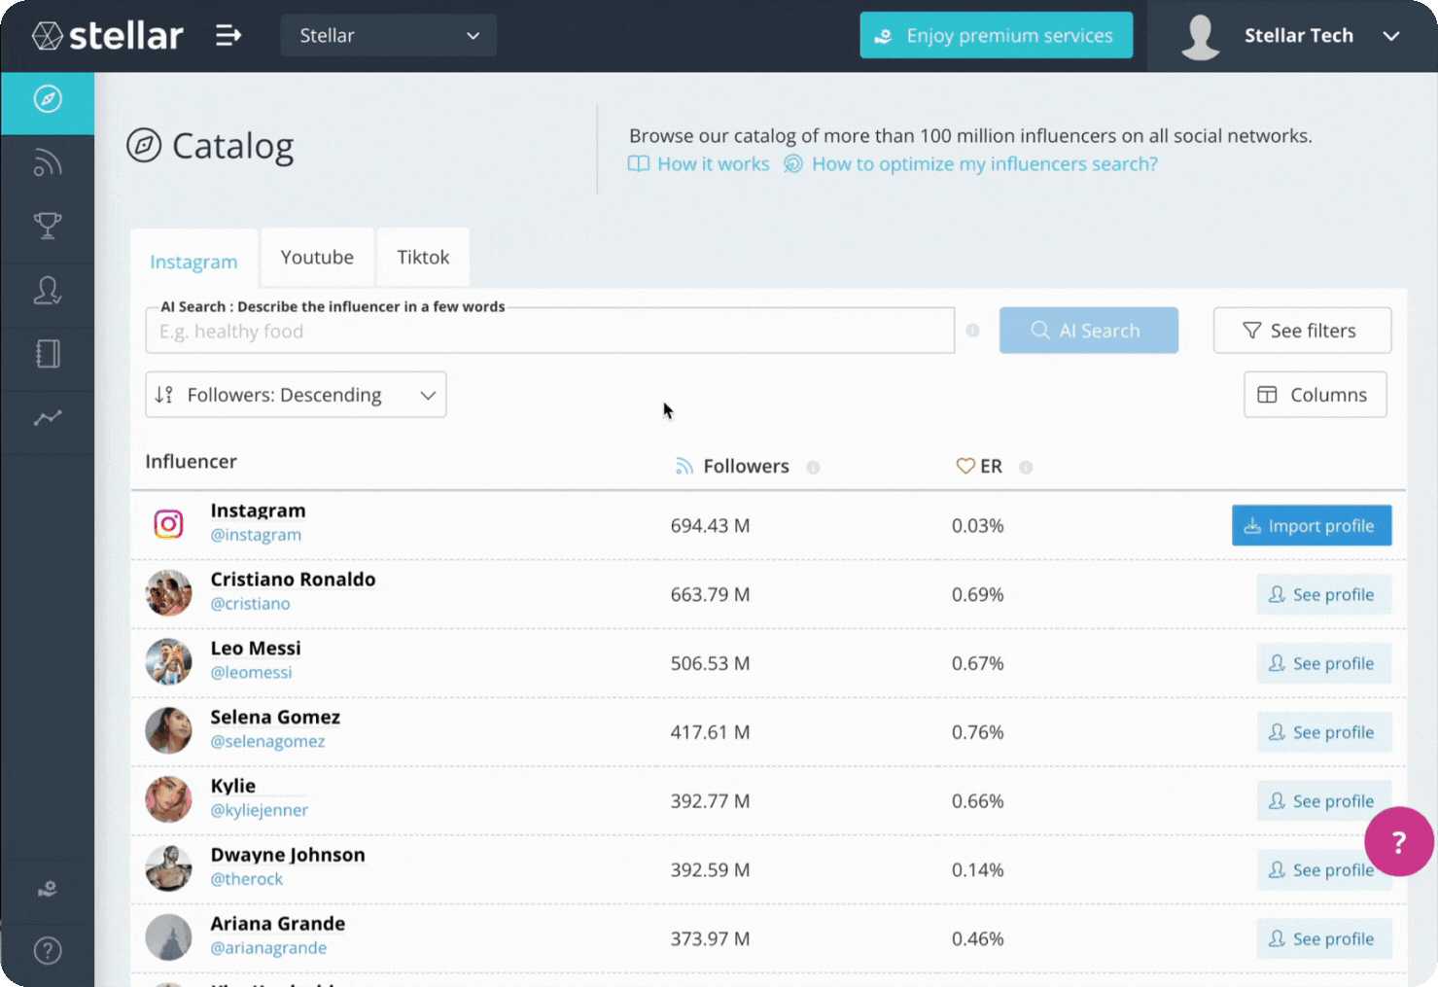Click Cristiano Ronaldo's avatar
Screen dimensions: 1438x987
168,593
